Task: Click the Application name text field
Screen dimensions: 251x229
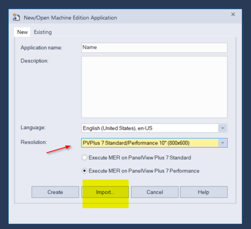Action: (x=154, y=47)
